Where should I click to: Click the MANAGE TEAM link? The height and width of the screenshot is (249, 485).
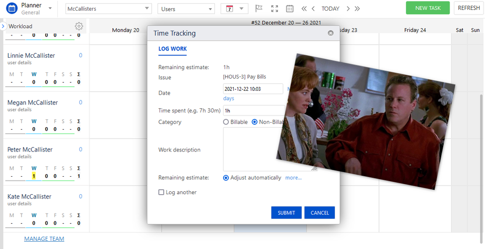[x=44, y=239]
